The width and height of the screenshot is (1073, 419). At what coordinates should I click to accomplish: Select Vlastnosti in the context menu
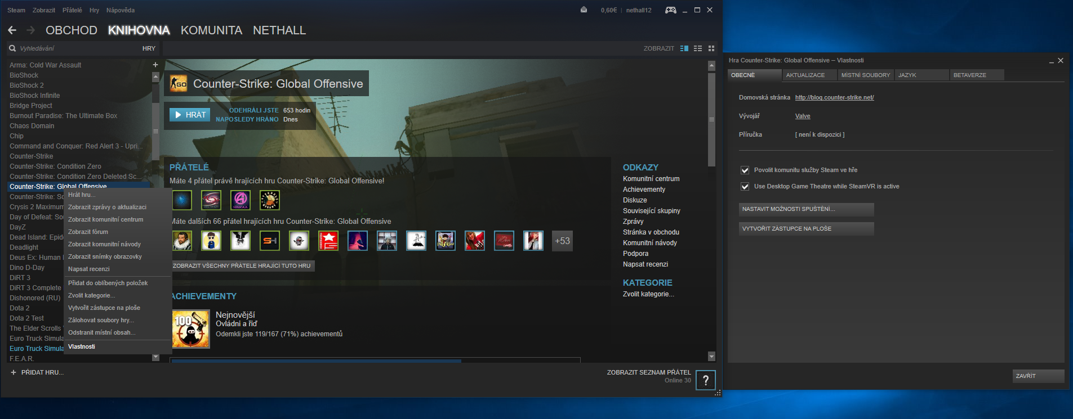118,346
